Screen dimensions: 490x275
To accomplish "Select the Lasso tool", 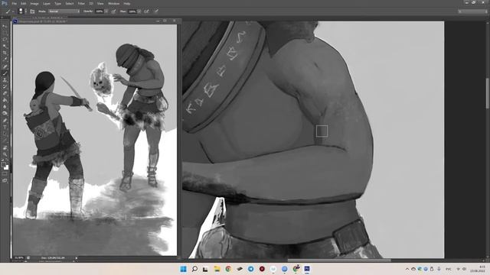I will [x=5, y=40].
